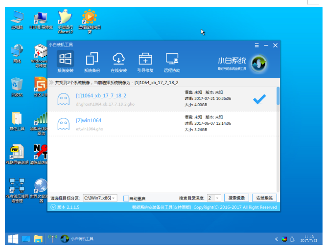Open the 远程协助 tab

click(x=172, y=62)
